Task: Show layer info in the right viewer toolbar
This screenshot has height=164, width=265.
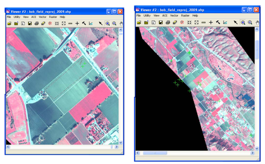Action: (153, 23)
